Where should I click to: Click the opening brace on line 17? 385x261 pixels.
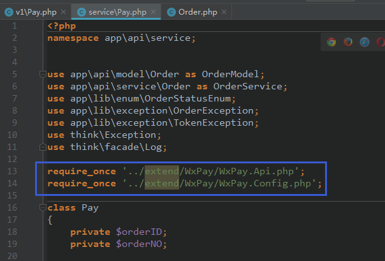coord(50,220)
